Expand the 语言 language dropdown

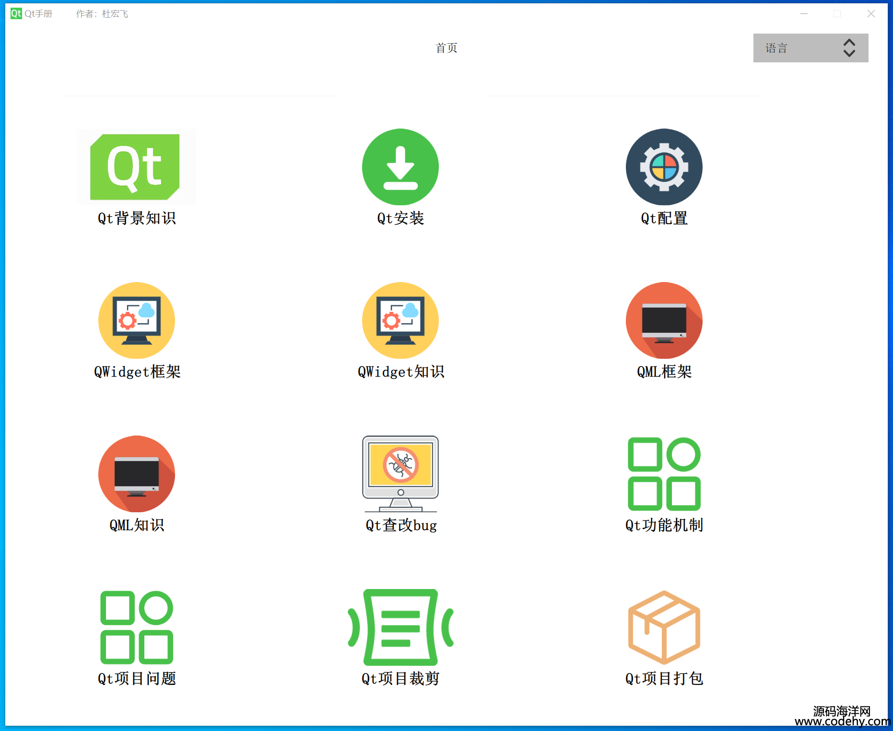811,48
